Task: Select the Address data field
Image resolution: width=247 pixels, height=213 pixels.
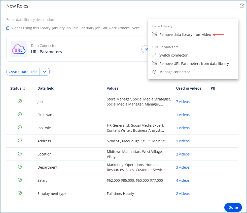Action: (x=44, y=141)
